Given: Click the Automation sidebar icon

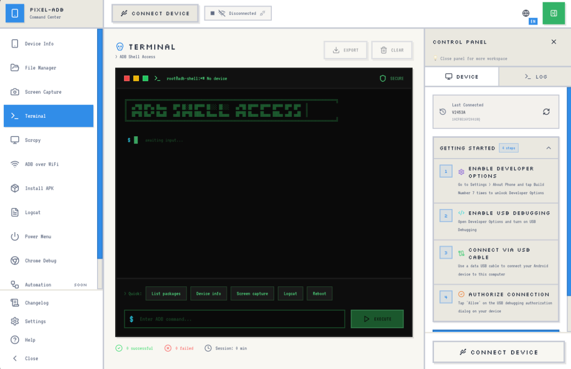Looking at the screenshot, I should [x=15, y=285].
